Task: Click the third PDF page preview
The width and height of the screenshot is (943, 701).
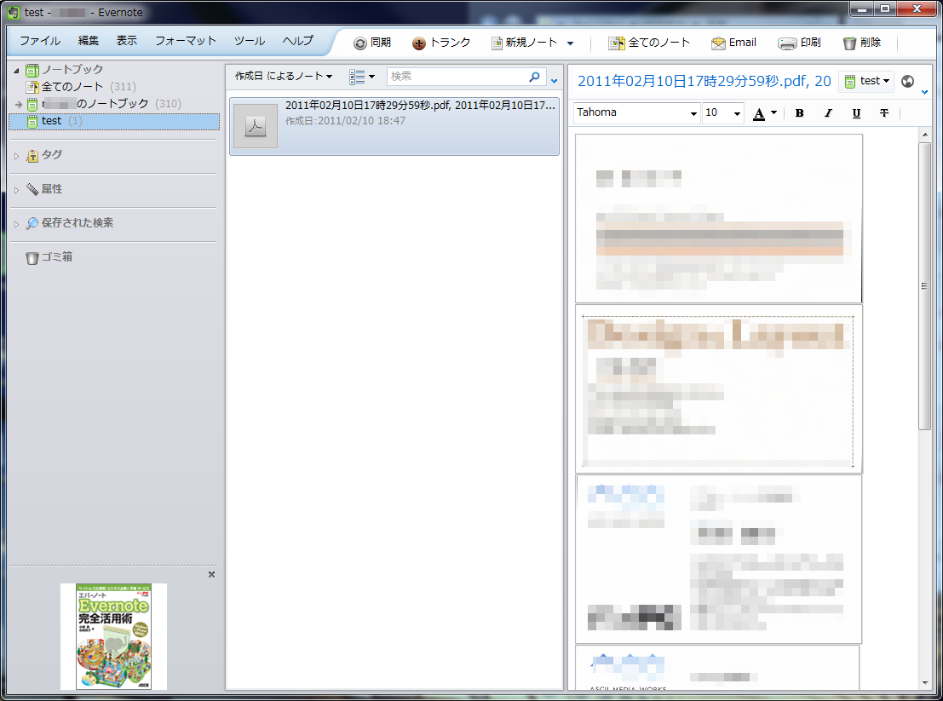Action: pos(719,559)
